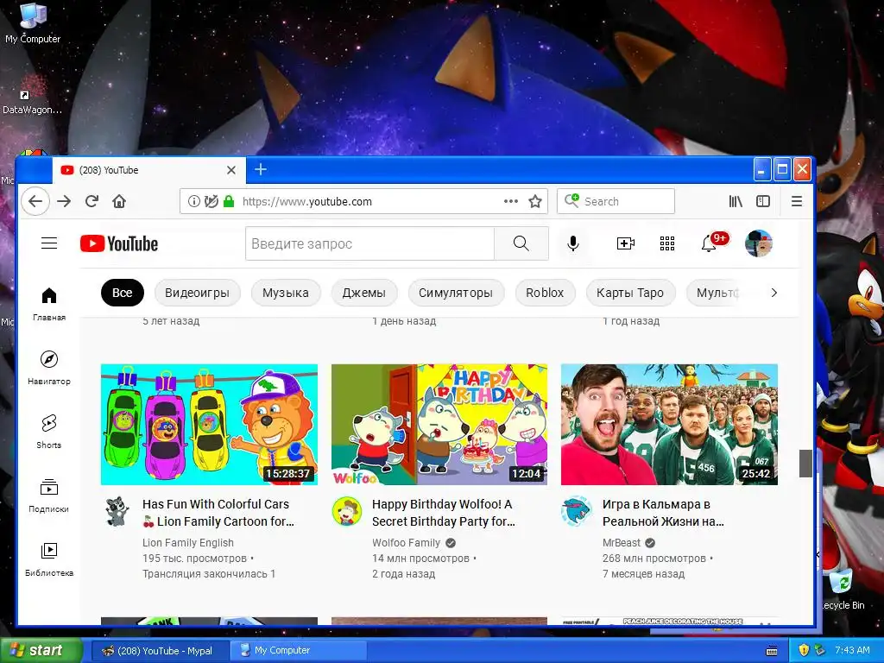884x663 pixels.
Task: Open notifications bell with 9+ badge
Action: 713,243
